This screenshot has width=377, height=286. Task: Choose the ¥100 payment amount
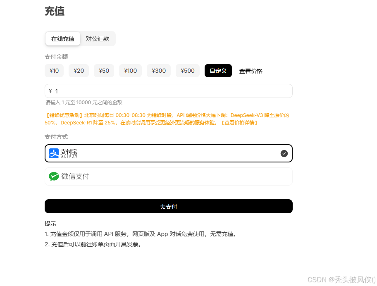[130, 71]
